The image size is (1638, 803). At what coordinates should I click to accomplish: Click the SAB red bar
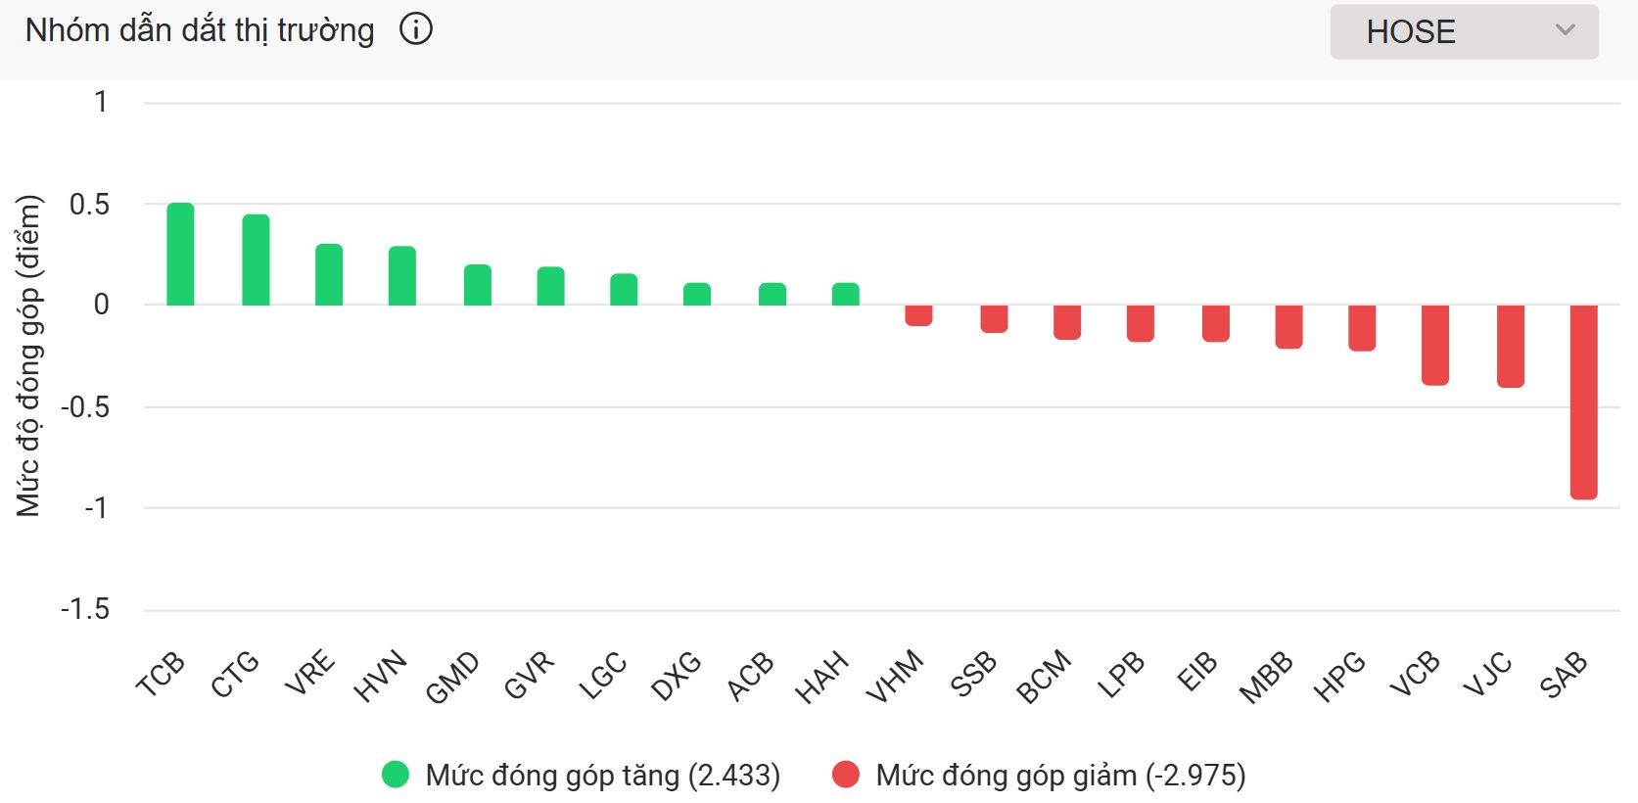pos(1583,401)
